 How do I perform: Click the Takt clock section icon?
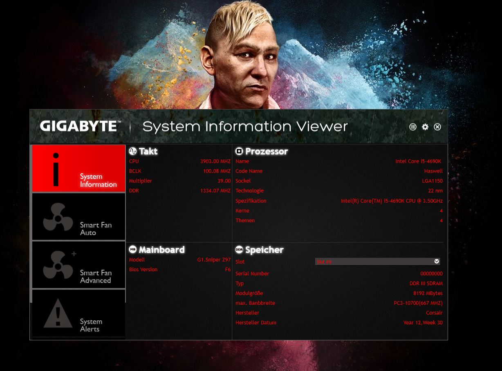pyautogui.click(x=132, y=151)
